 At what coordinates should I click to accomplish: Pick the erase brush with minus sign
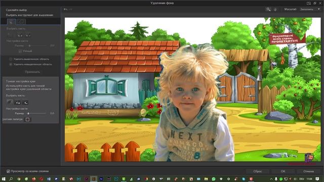25,102
